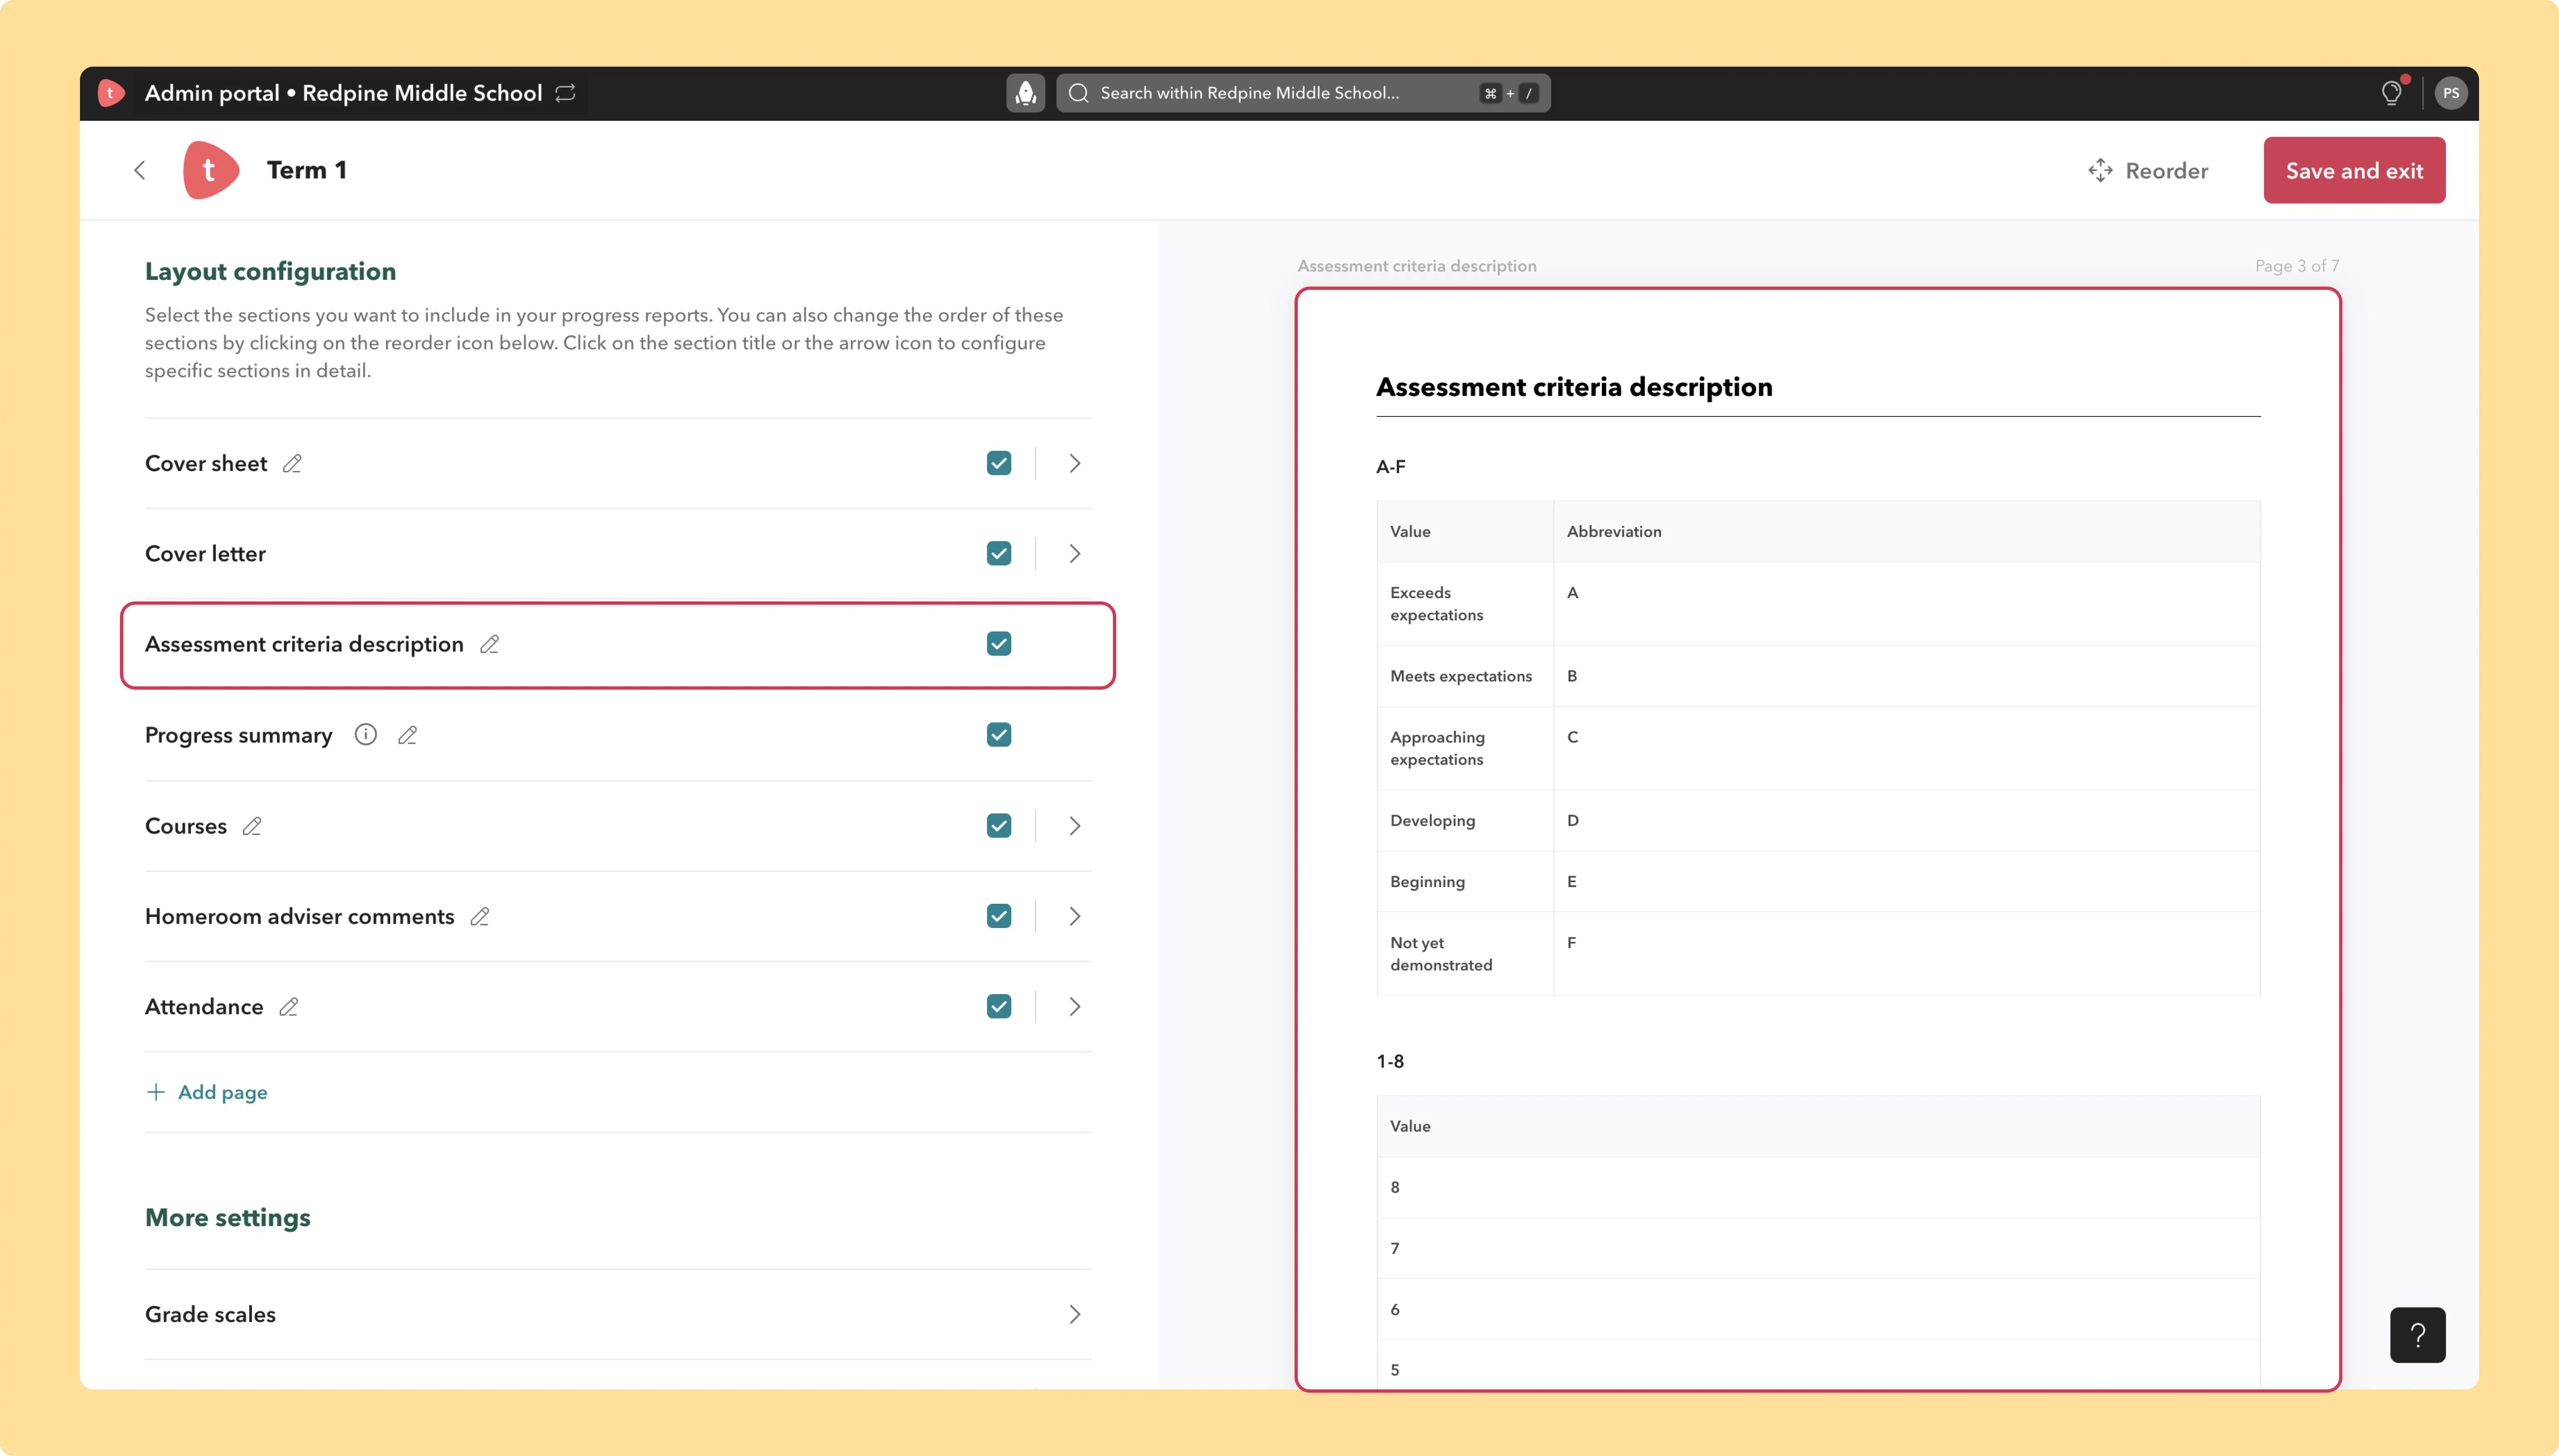Expand the Cover sheet section arrow
2559x1456 pixels.
tap(1074, 463)
